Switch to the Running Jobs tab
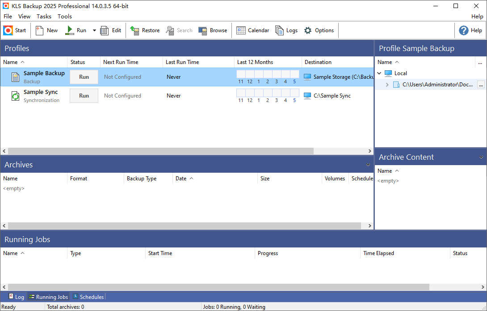Image resolution: width=487 pixels, height=311 pixels. pos(48,297)
